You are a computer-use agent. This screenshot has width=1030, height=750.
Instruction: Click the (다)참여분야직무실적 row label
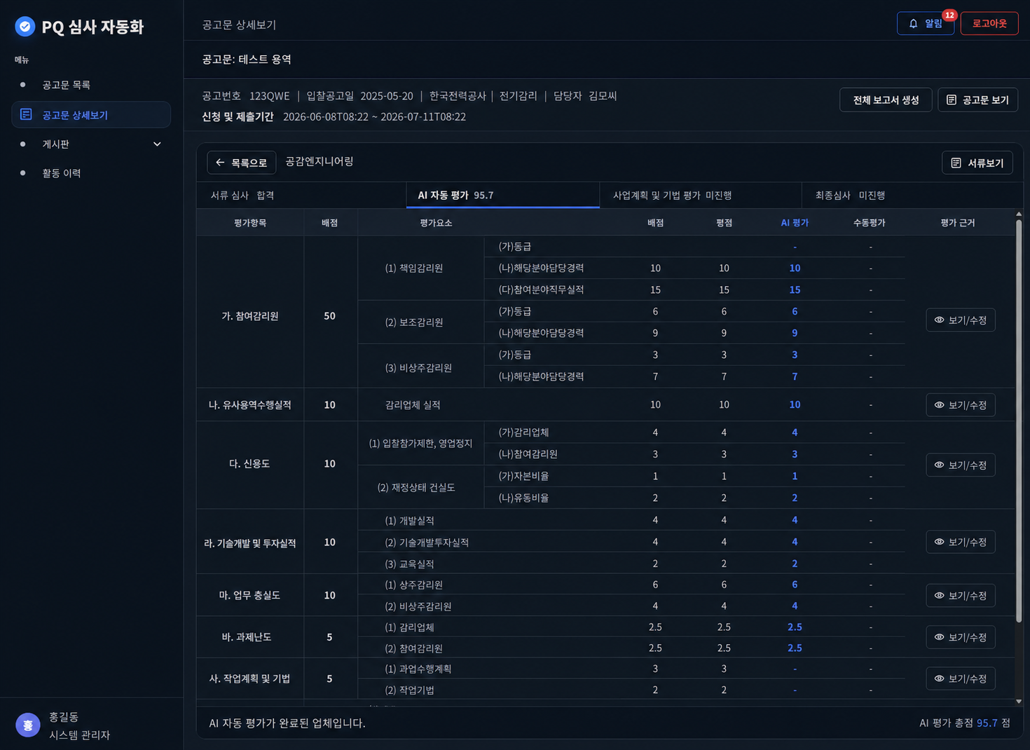coord(541,289)
